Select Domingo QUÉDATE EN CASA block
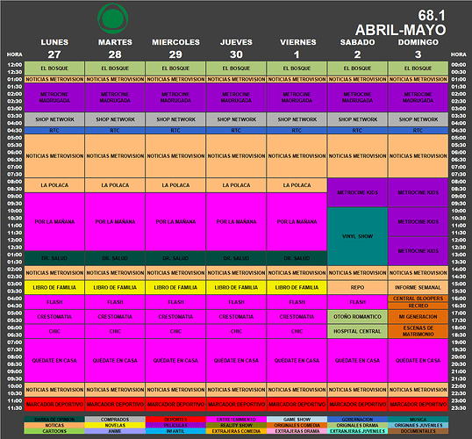This screenshot has height=439, width=472. [x=418, y=360]
